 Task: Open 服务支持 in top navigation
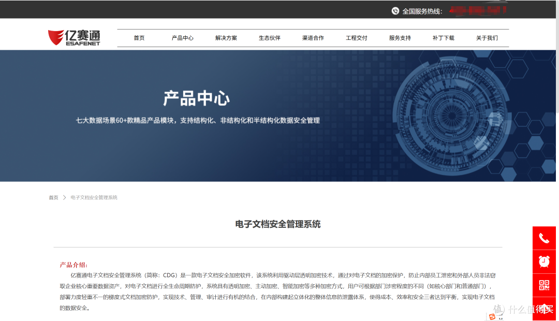click(400, 38)
